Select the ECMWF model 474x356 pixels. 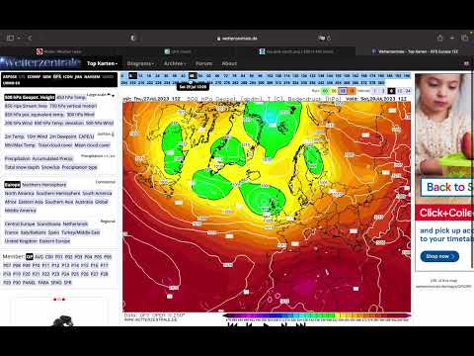click(34, 76)
